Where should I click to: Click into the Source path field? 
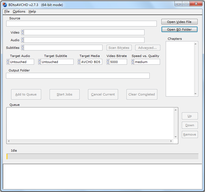82,23
